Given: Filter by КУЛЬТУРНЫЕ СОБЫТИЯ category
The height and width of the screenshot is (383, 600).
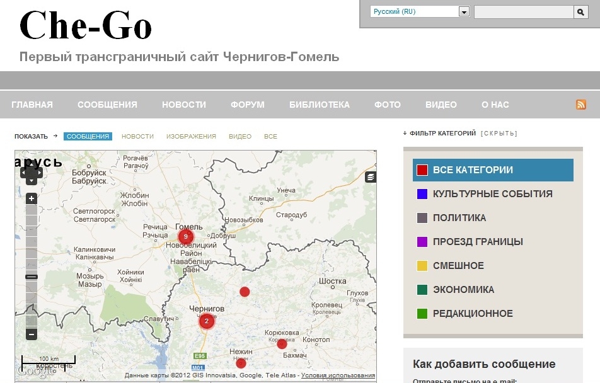Looking at the screenshot, I should click(x=492, y=194).
